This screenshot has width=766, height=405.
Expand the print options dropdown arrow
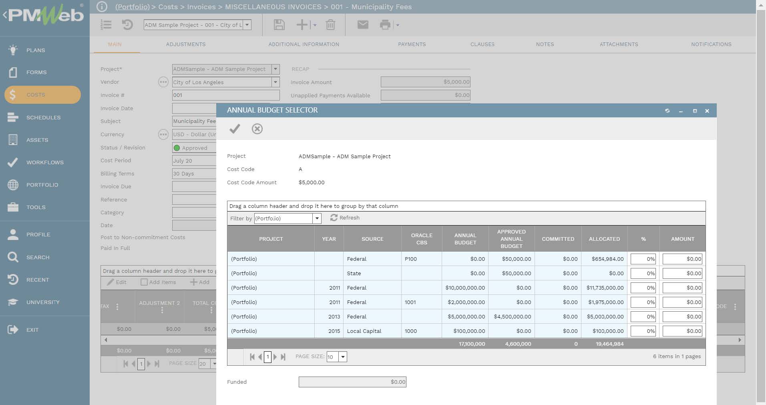[397, 25]
